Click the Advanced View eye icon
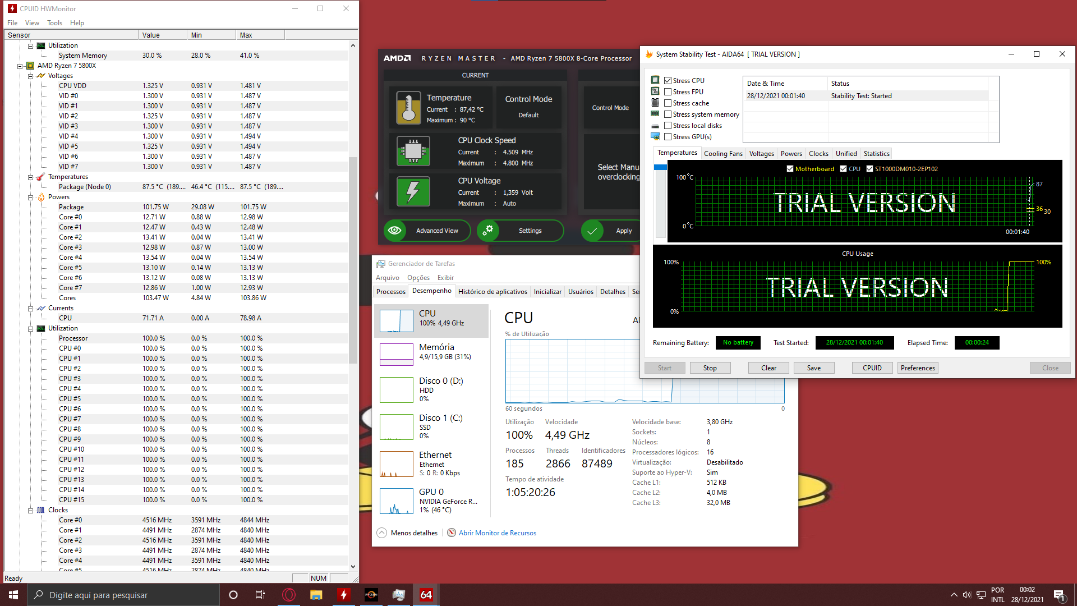 tap(395, 231)
